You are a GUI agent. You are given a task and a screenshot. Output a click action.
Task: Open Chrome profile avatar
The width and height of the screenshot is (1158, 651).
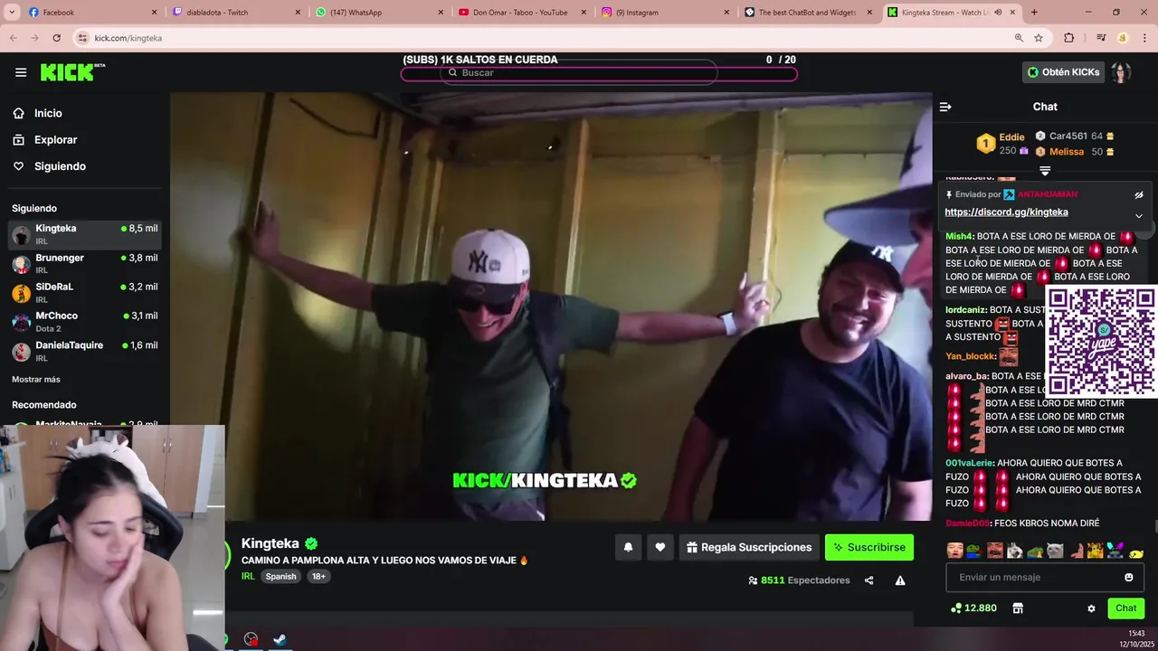click(1123, 38)
